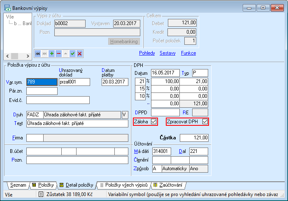The image size is (288, 201).
Task: Click the Druh code field FADZ
Action: pyautogui.click(x=35, y=115)
